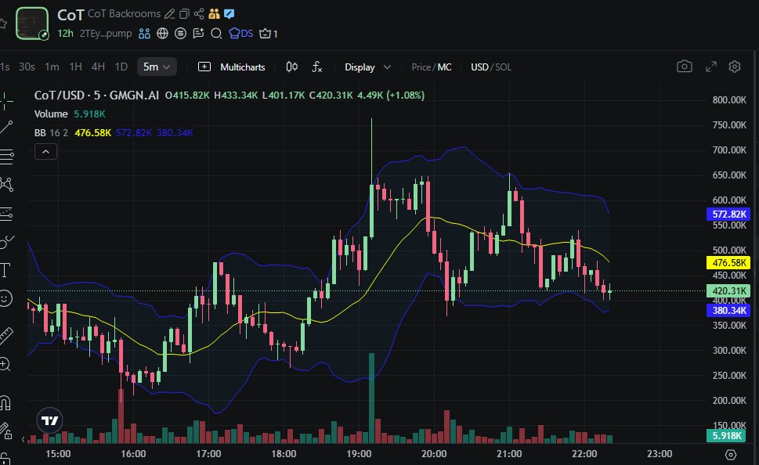Select the 1H timeframe

[75, 67]
